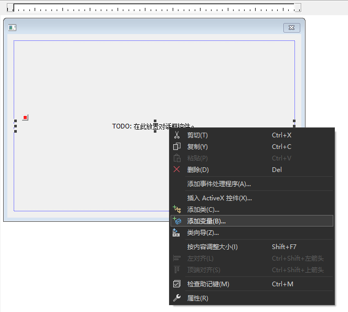This screenshot has height=312, width=348.
Task: Select the TODO static text control
Action: coord(153,126)
